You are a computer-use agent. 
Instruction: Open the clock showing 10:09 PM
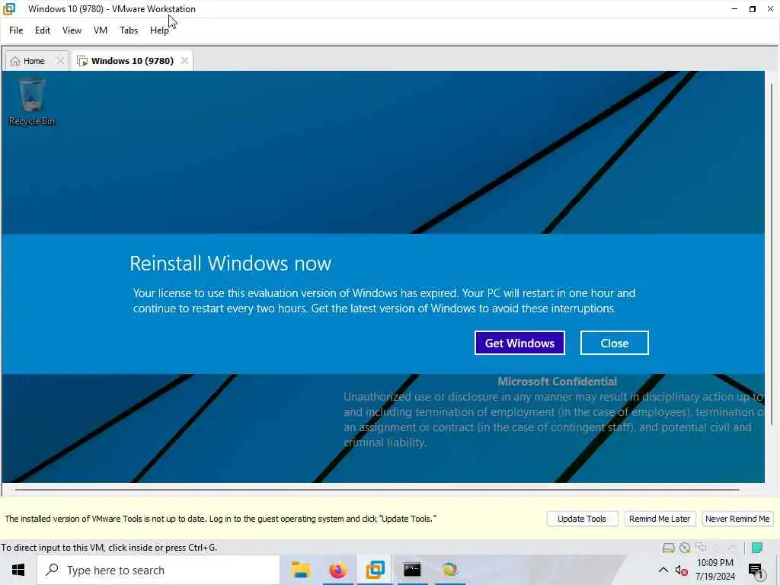point(714,570)
